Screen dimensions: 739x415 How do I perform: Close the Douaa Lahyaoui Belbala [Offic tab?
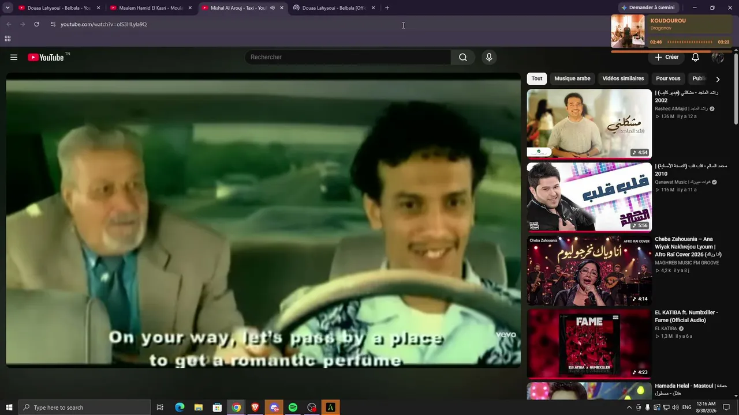(373, 8)
